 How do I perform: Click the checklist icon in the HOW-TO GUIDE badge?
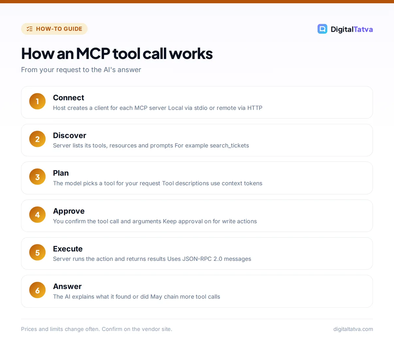click(x=30, y=29)
